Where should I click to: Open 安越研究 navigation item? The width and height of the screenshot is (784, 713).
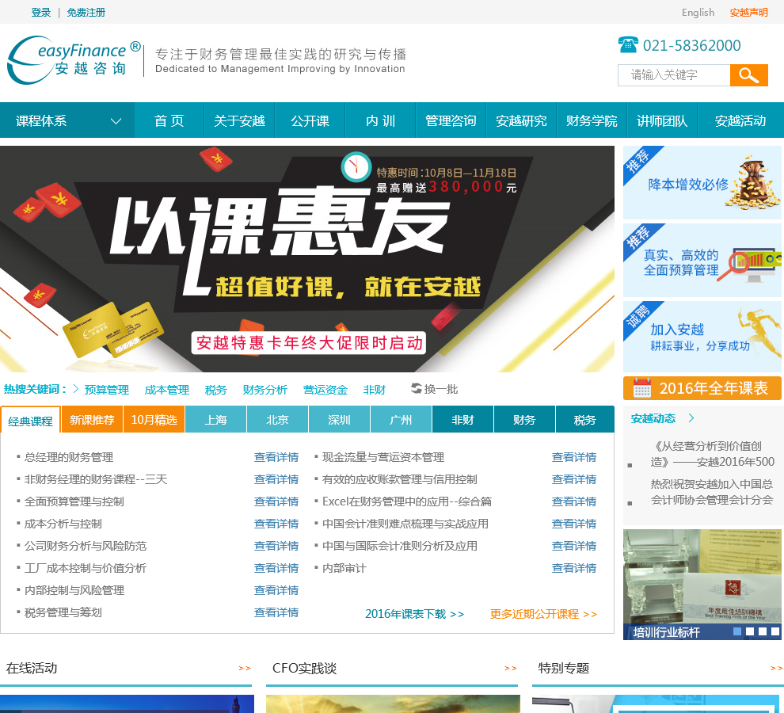click(x=522, y=120)
